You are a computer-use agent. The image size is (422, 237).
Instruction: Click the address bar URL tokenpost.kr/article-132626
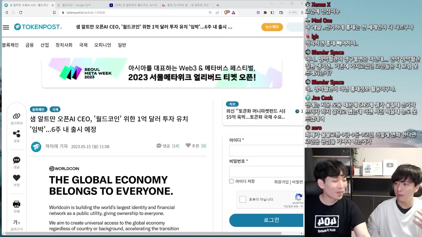(86, 13)
